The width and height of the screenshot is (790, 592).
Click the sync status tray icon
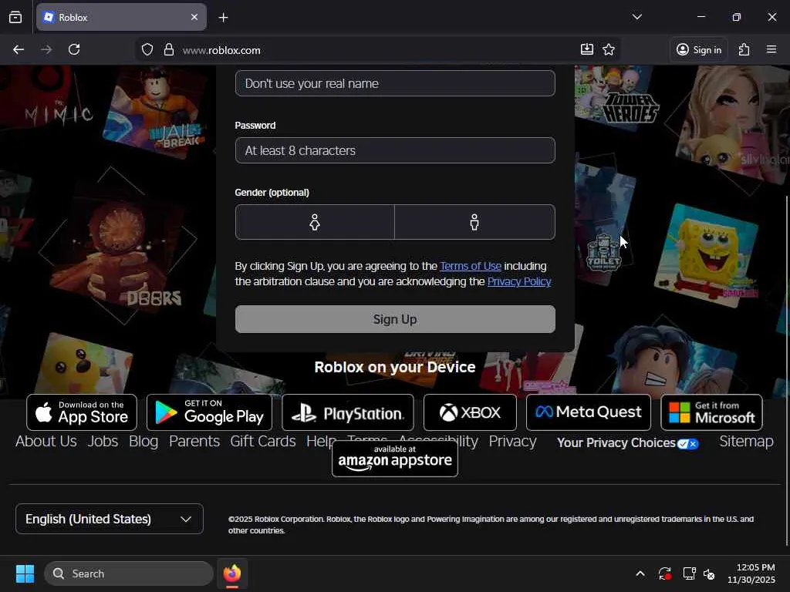pyautogui.click(x=664, y=573)
